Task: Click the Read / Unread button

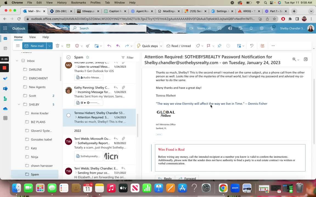Action: tap(179, 46)
